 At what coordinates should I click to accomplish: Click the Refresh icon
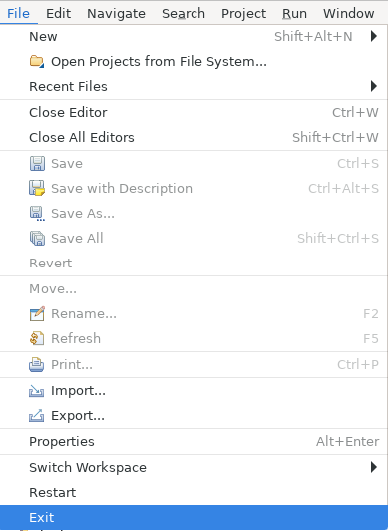coord(37,338)
